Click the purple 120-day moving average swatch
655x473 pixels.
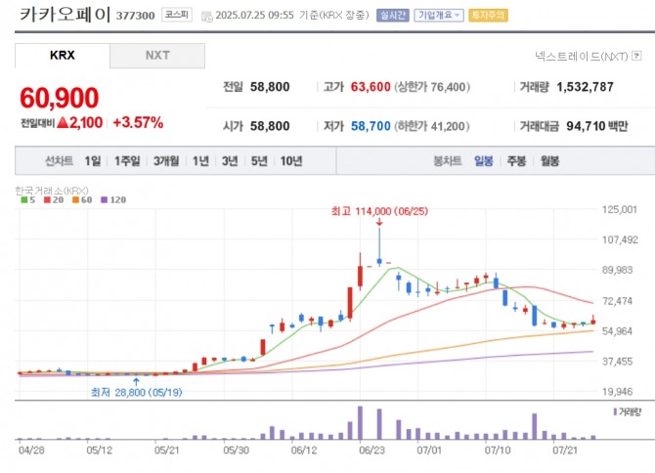click(104, 200)
